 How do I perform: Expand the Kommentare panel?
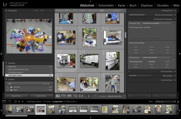tap(175, 80)
